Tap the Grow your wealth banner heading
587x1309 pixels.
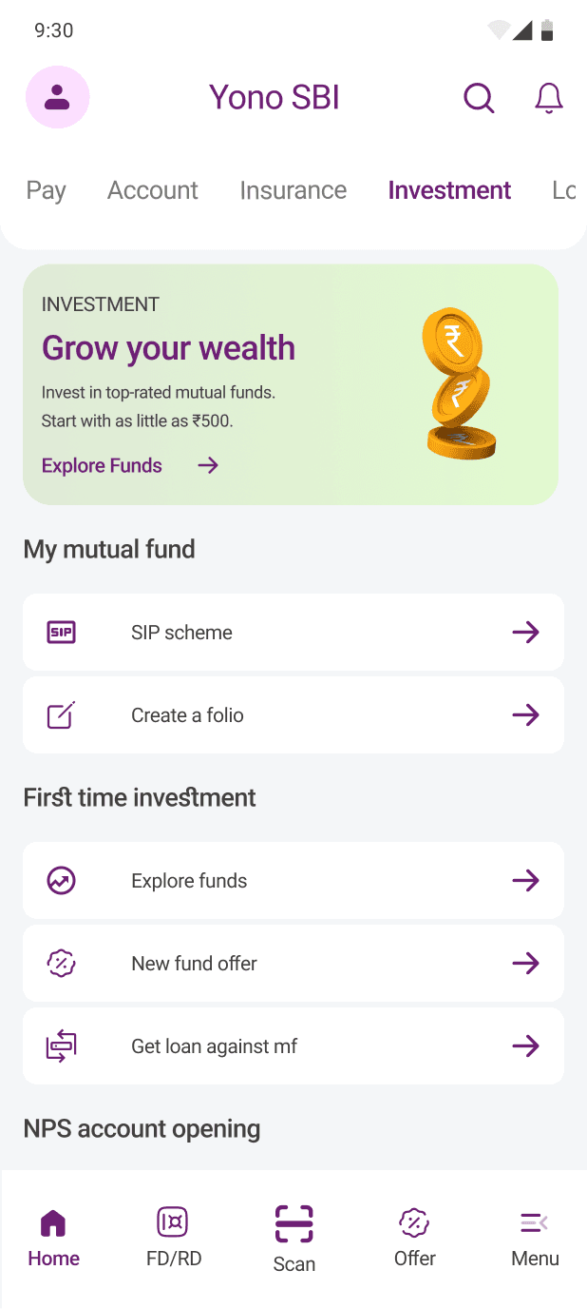[168, 348]
